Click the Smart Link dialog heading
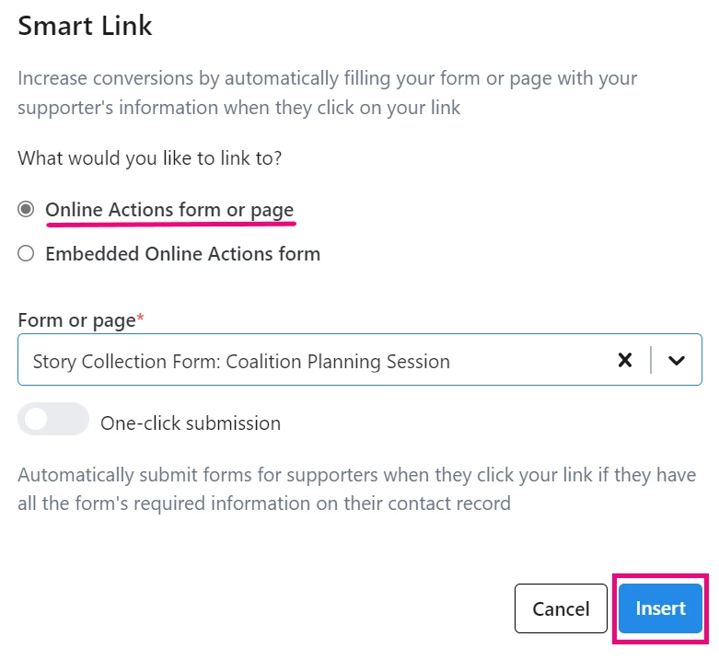The height and width of the screenshot is (660, 719). tap(85, 26)
